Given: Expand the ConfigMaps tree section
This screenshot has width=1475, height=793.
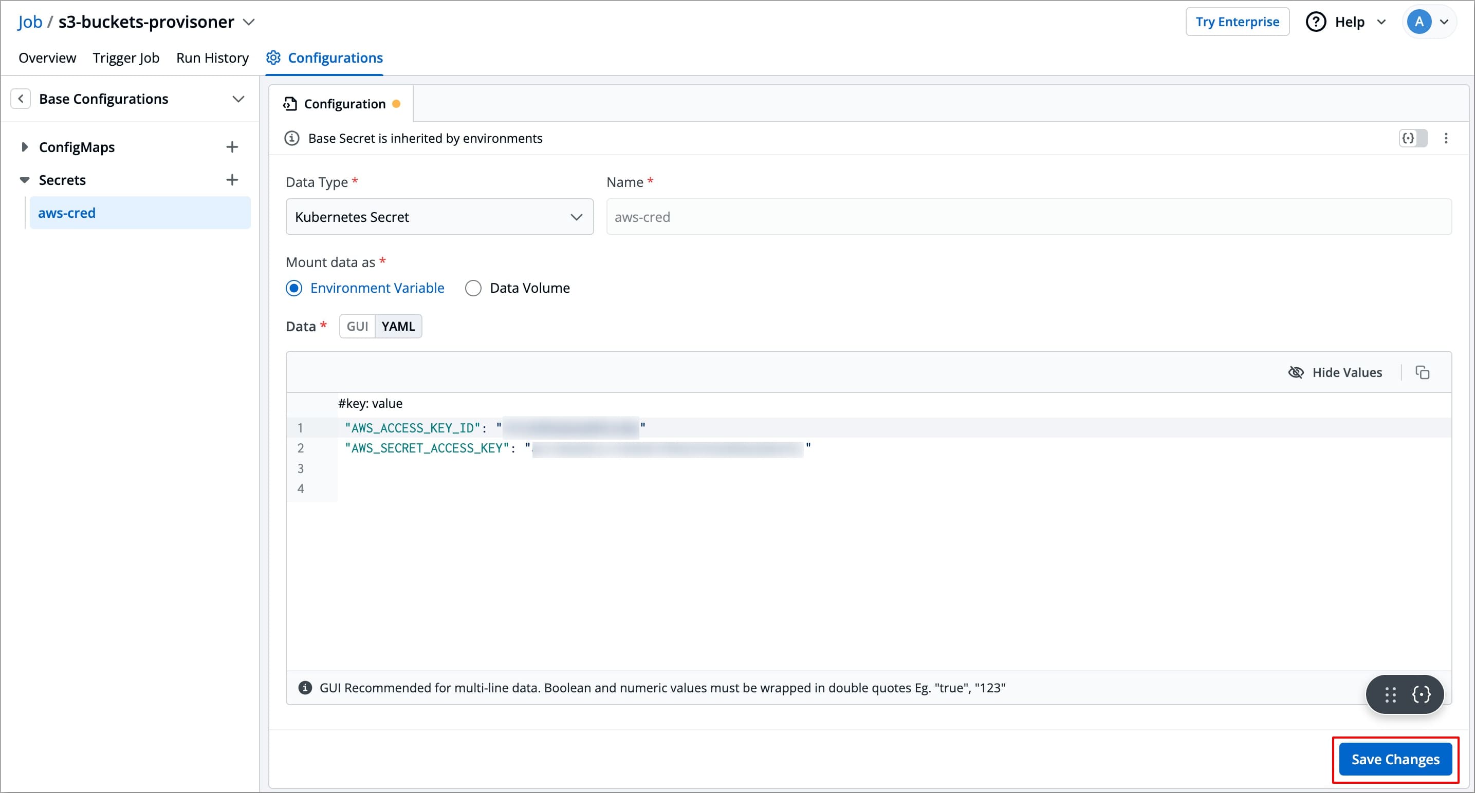Looking at the screenshot, I should coord(24,147).
